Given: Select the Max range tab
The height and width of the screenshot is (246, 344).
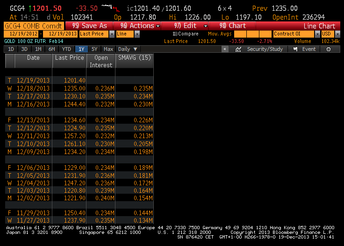Looking at the screenshot, I should click(108, 49).
